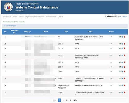Delete record in row 6

coord(125,67)
